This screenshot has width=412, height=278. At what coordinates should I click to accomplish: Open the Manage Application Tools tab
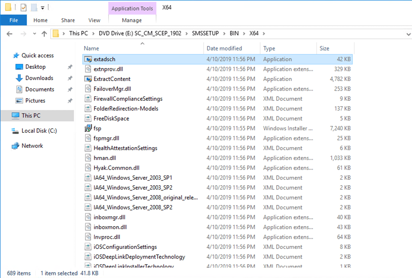pyautogui.click(x=132, y=20)
